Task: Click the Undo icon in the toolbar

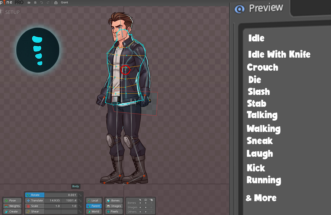Action: [x=42, y=2]
